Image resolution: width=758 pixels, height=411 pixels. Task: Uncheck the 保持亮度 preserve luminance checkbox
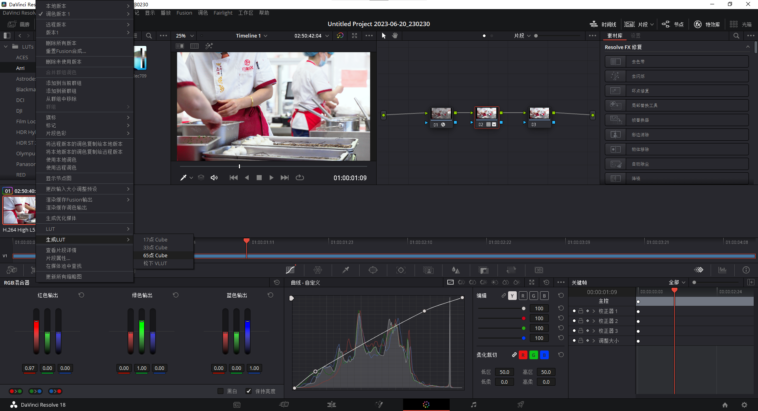249,391
